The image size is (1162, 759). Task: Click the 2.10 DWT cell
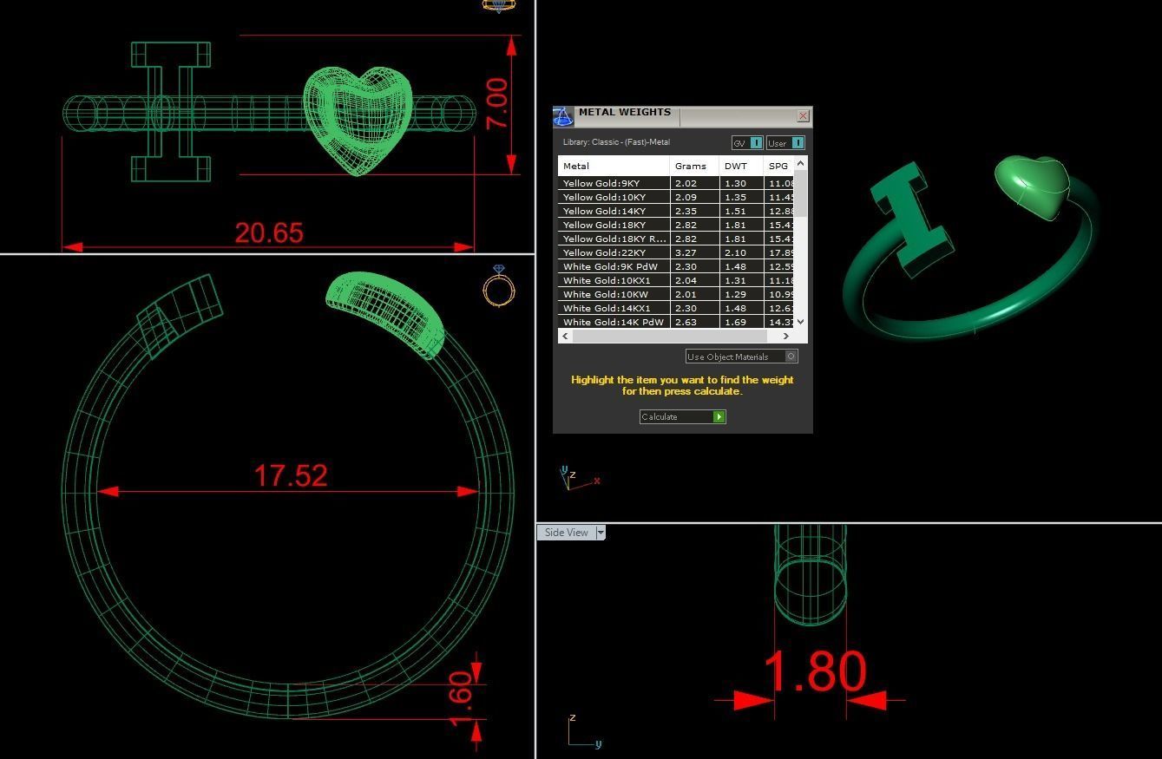pos(741,252)
